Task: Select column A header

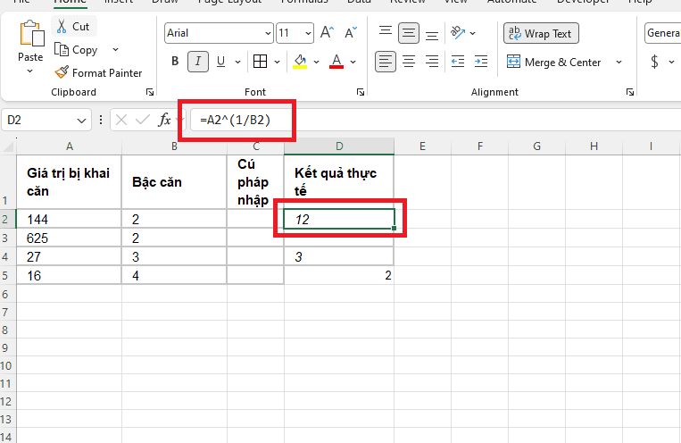Action: pyautogui.click(x=69, y=146)
